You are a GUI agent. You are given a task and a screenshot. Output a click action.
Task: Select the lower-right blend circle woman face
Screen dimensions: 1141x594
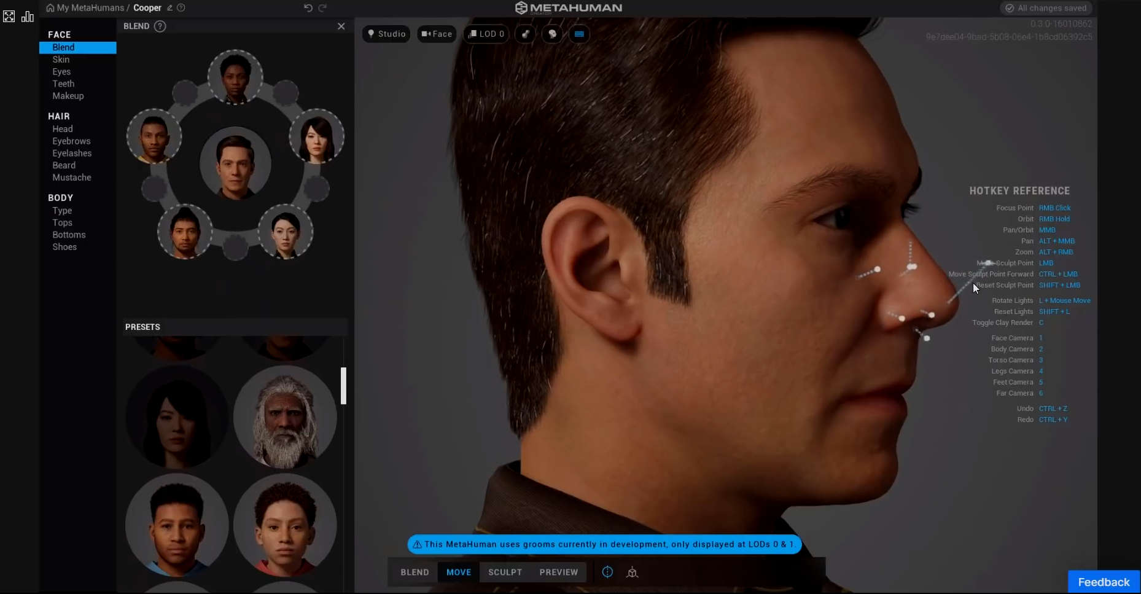pyautogui.click(x=286, y=232)
